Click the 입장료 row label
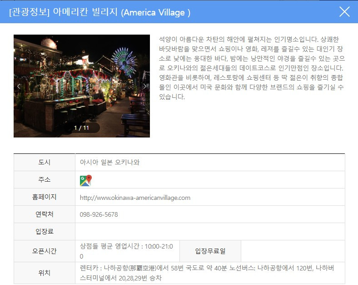 point(44,231)
